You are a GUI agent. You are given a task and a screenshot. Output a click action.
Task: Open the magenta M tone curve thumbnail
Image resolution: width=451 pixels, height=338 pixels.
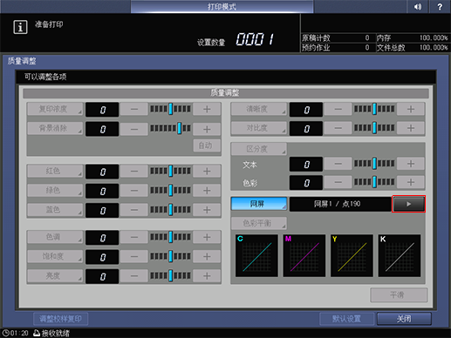pyautogui.click(x=304, y=255)
